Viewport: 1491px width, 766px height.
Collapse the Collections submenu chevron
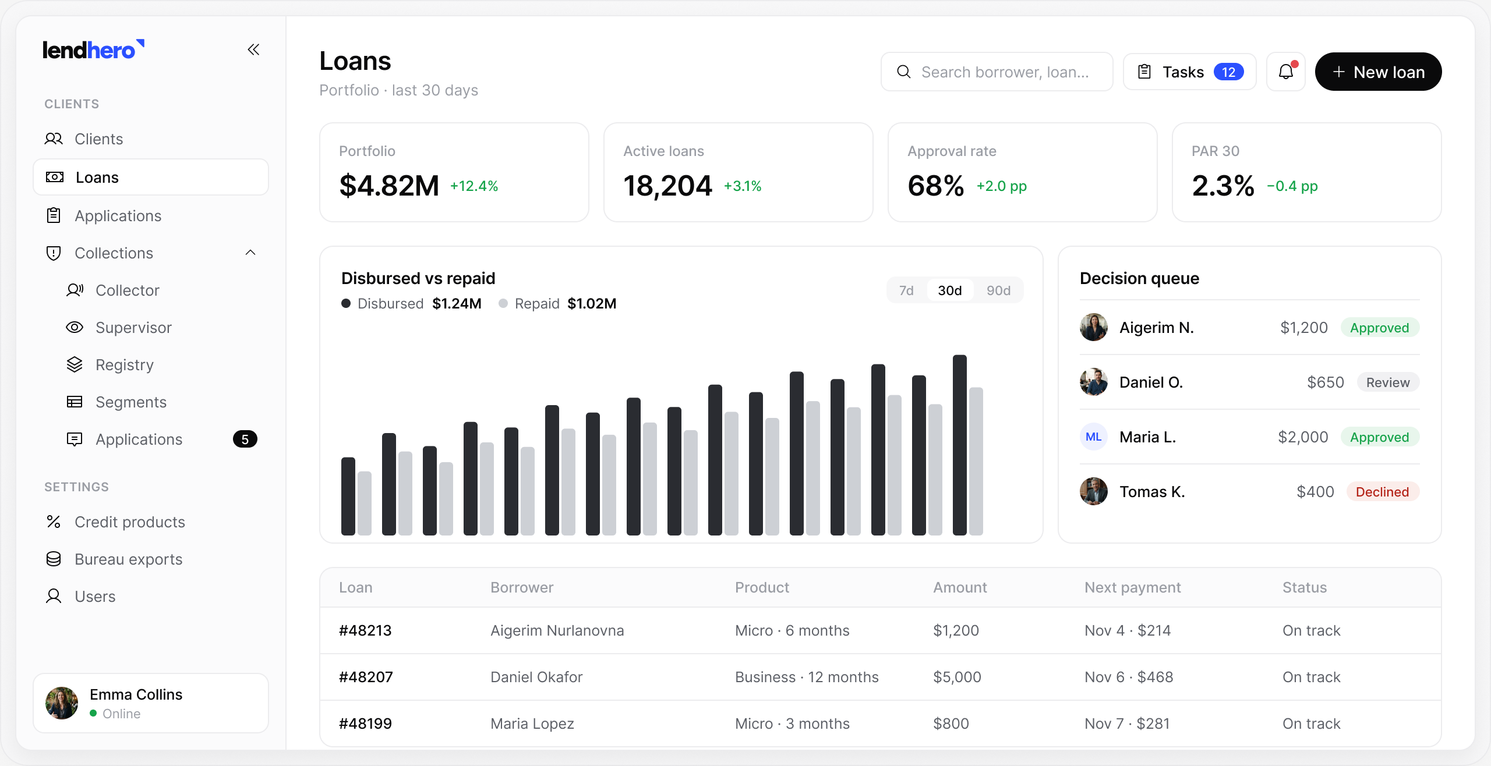(x=250, y=253)
